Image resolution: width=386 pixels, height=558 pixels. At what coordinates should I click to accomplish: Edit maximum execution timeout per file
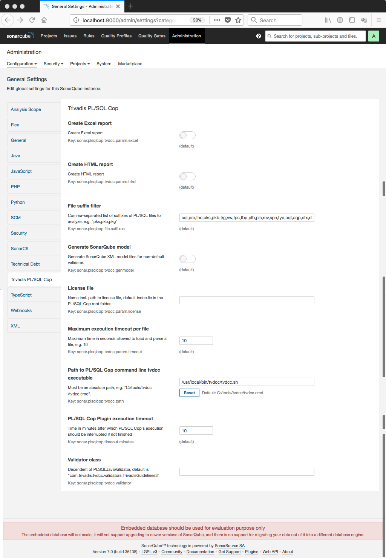pyautogui.click(x=196, y=341)
